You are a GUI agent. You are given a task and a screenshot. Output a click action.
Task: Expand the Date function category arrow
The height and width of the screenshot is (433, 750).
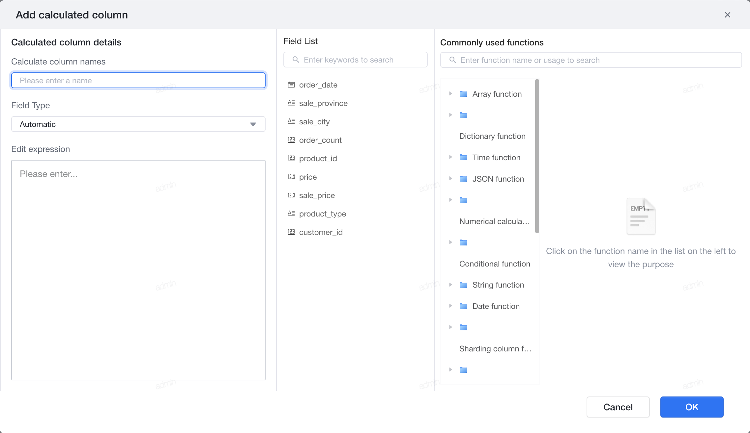pyautogui.click(x=450, y=306)
